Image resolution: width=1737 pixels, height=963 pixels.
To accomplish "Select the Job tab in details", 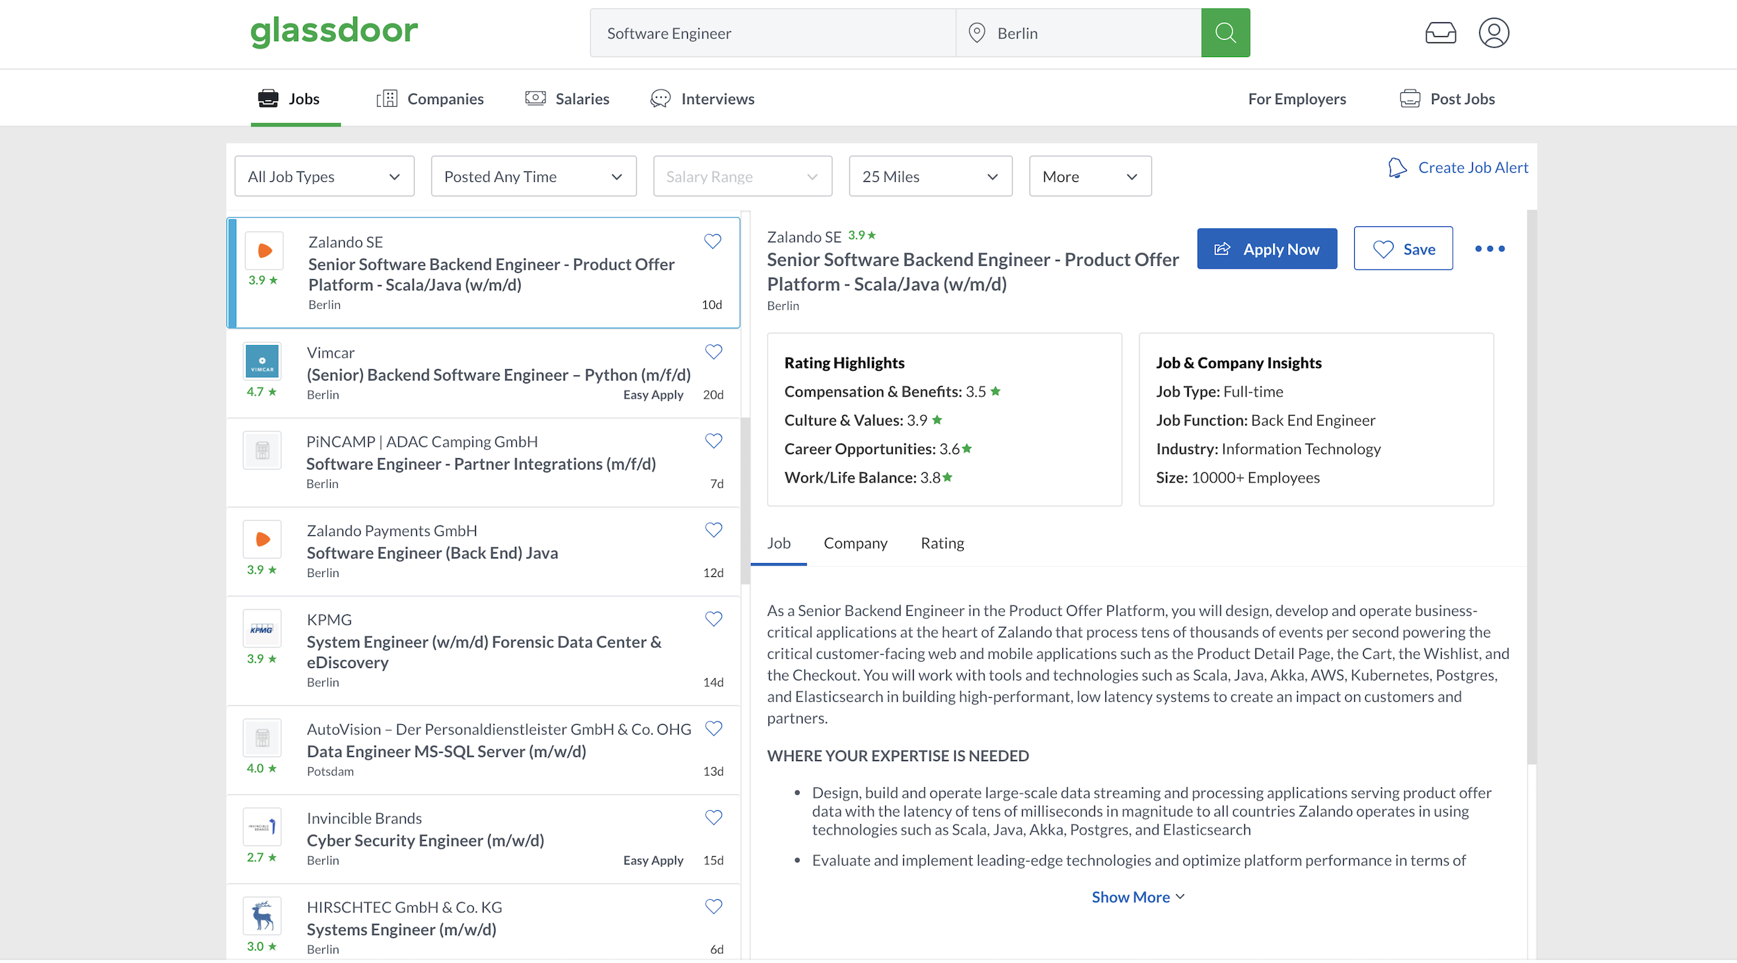I will click(x=779, y=543).
